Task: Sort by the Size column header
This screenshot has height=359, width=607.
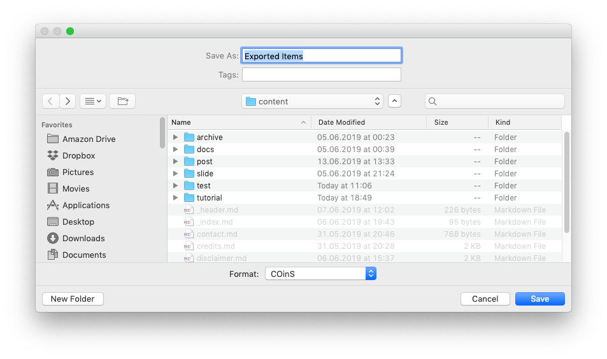Action: [x=457, y=122]
